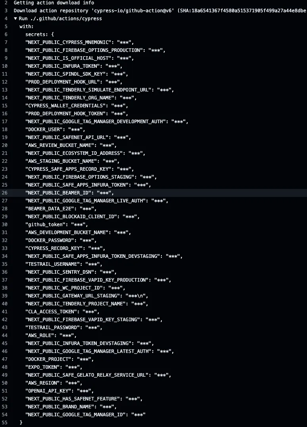Click the highlighted NEXT_PUBLIC_BEAMER_ID line
This screenshot has width=307, height=427.
tap(69, 193)
